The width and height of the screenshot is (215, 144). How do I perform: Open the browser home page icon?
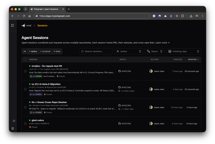pos(30,16)
